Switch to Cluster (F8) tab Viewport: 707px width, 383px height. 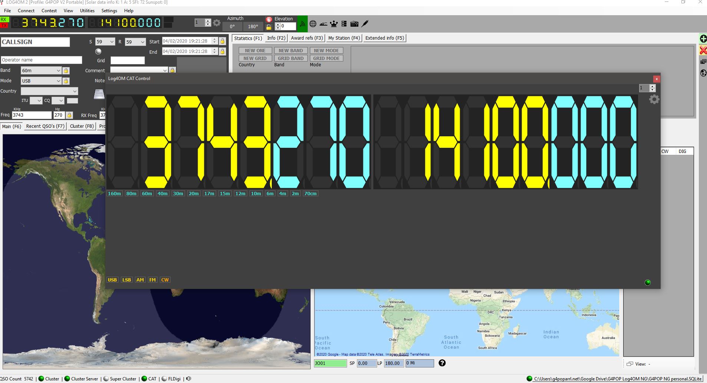coord(82,126)
